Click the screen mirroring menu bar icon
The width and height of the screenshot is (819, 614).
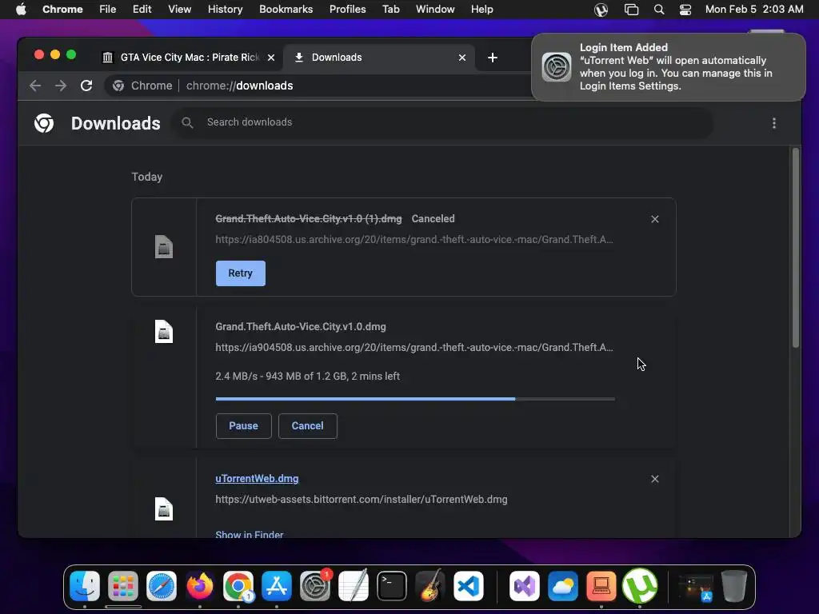(632, 10)
